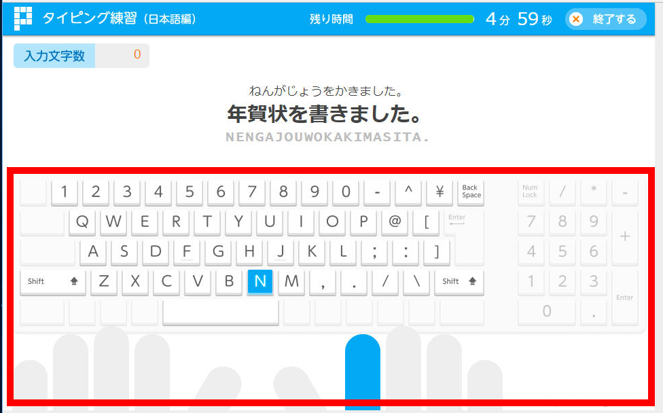Click the semicolon key
The height and width of the screenshot is (413, 663).
click(374, 252)
